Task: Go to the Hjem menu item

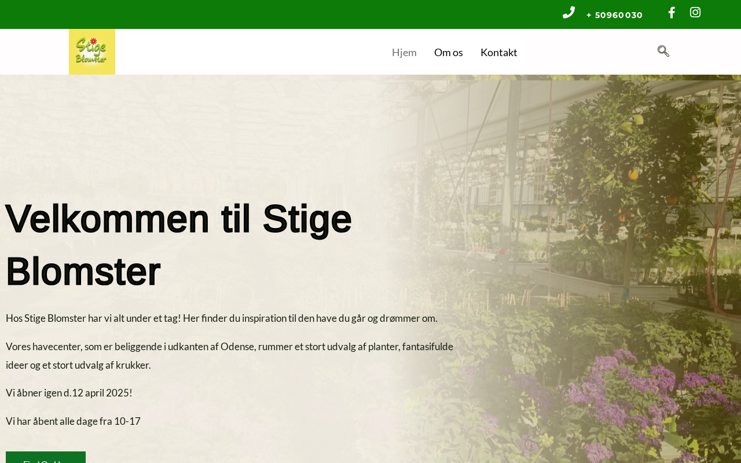Action: click(x=404, y=52)
